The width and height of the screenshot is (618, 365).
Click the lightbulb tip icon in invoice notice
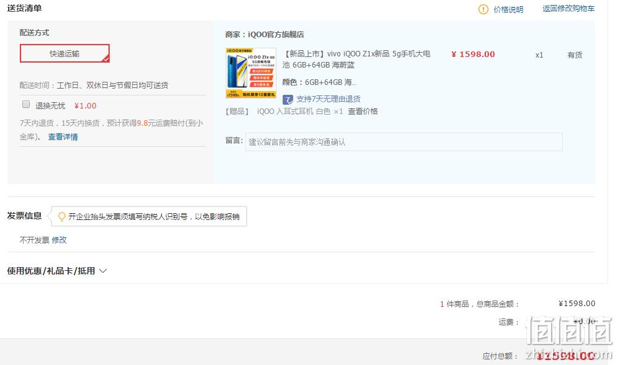(x=62, y=216)
